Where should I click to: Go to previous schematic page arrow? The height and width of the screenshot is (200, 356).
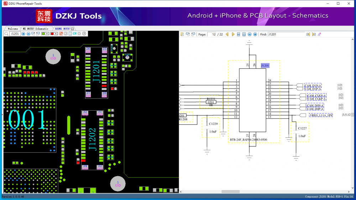(227, 35)
